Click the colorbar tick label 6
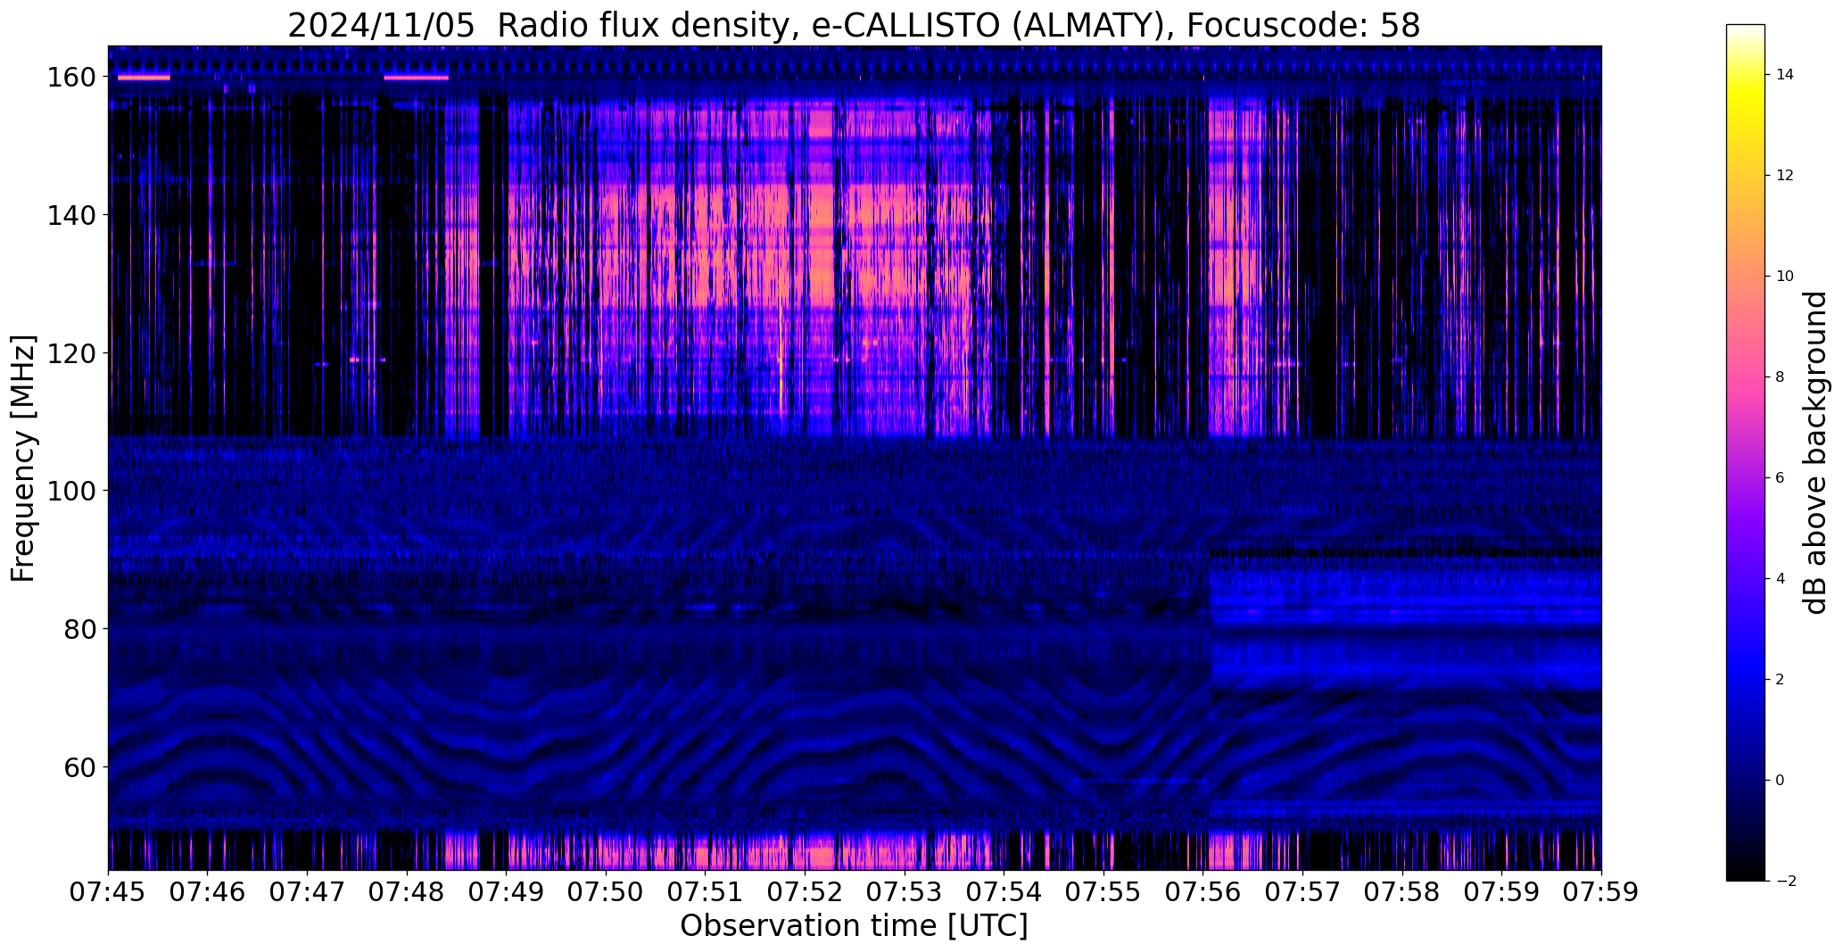 (x=1780, y=478)
